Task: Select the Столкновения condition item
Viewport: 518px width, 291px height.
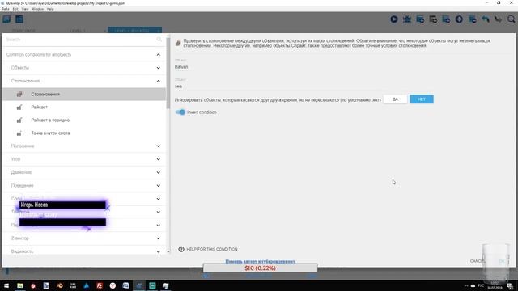Action: [x=84, y=94]
